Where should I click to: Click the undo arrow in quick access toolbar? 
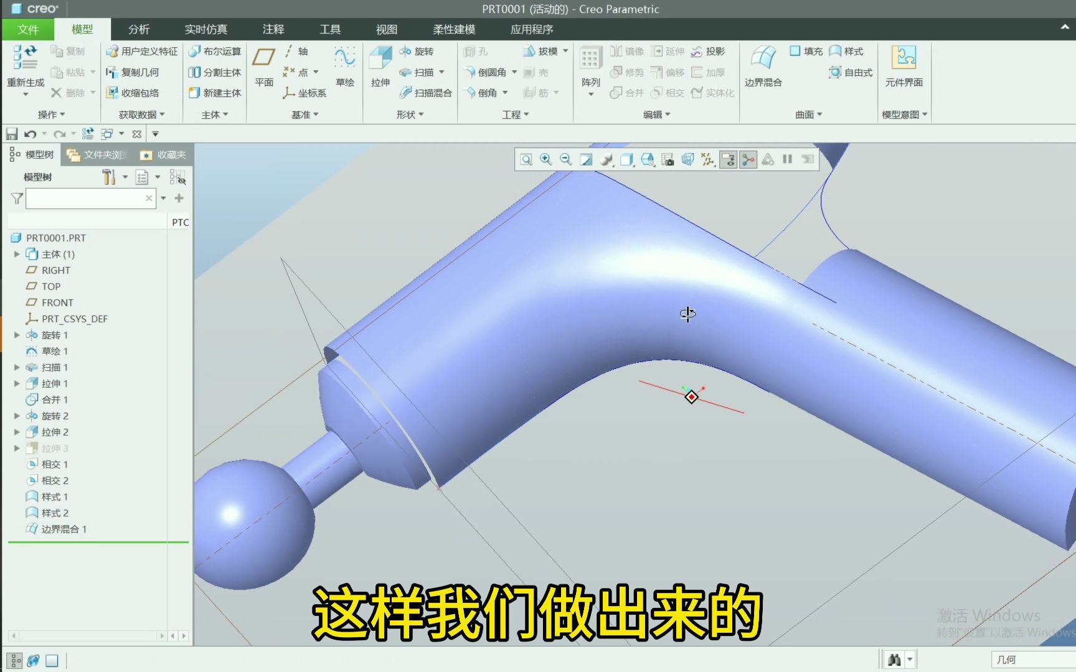coord(30,134)
